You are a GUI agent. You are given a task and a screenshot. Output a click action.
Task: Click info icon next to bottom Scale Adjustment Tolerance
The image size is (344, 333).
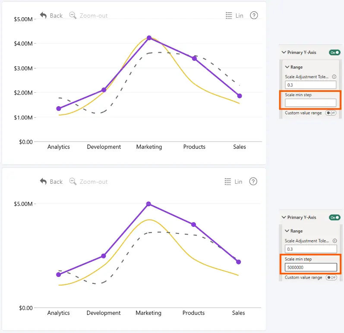[x=335, y=241]
